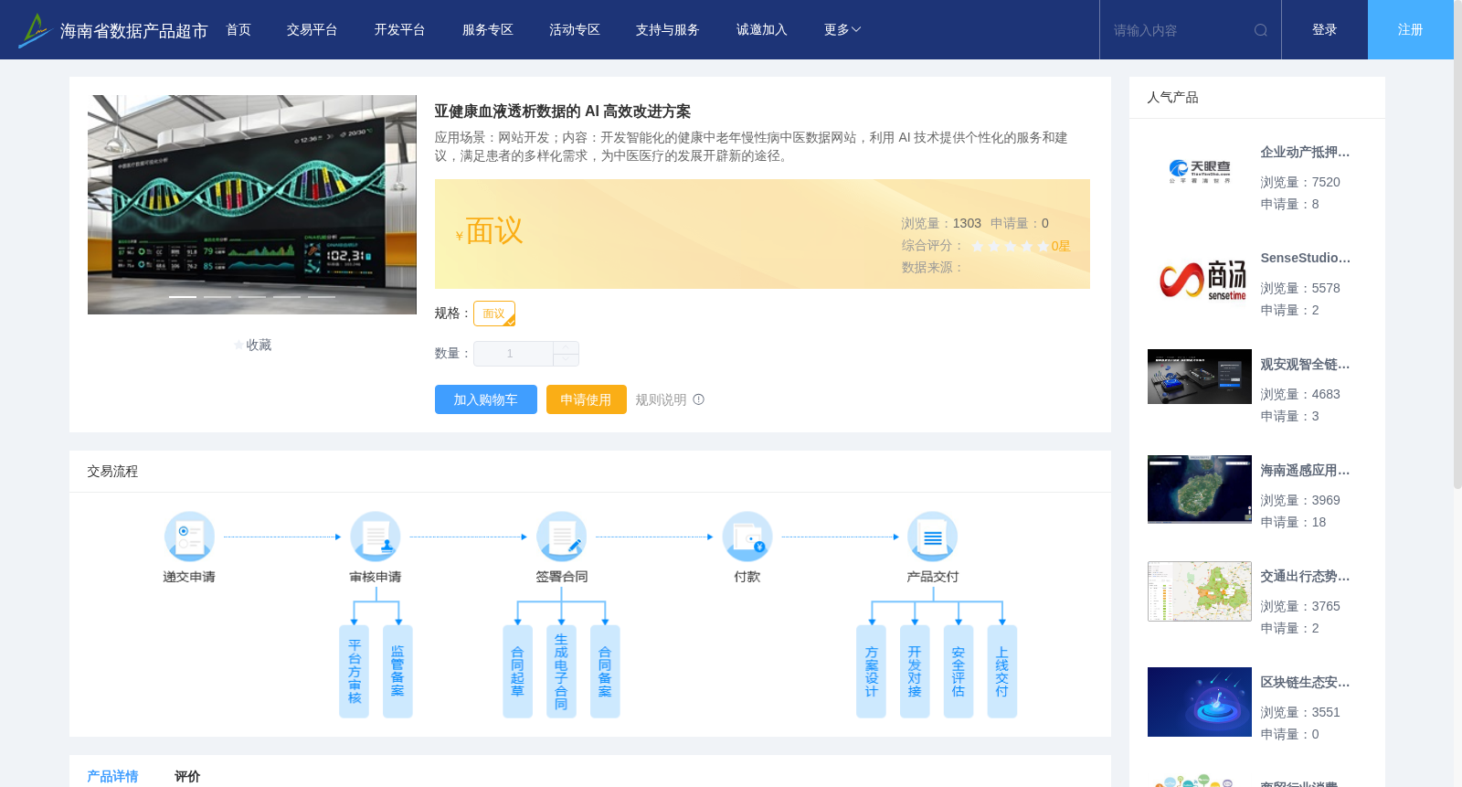
Task: Click the 申请使用 button
Action: [587, 399]
